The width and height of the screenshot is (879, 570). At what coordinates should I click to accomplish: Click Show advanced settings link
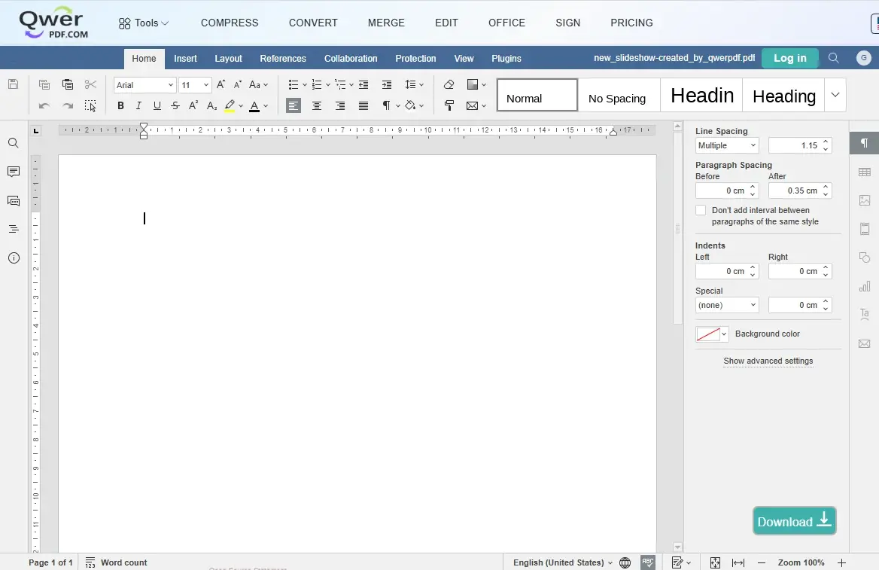tap(768, 361)
